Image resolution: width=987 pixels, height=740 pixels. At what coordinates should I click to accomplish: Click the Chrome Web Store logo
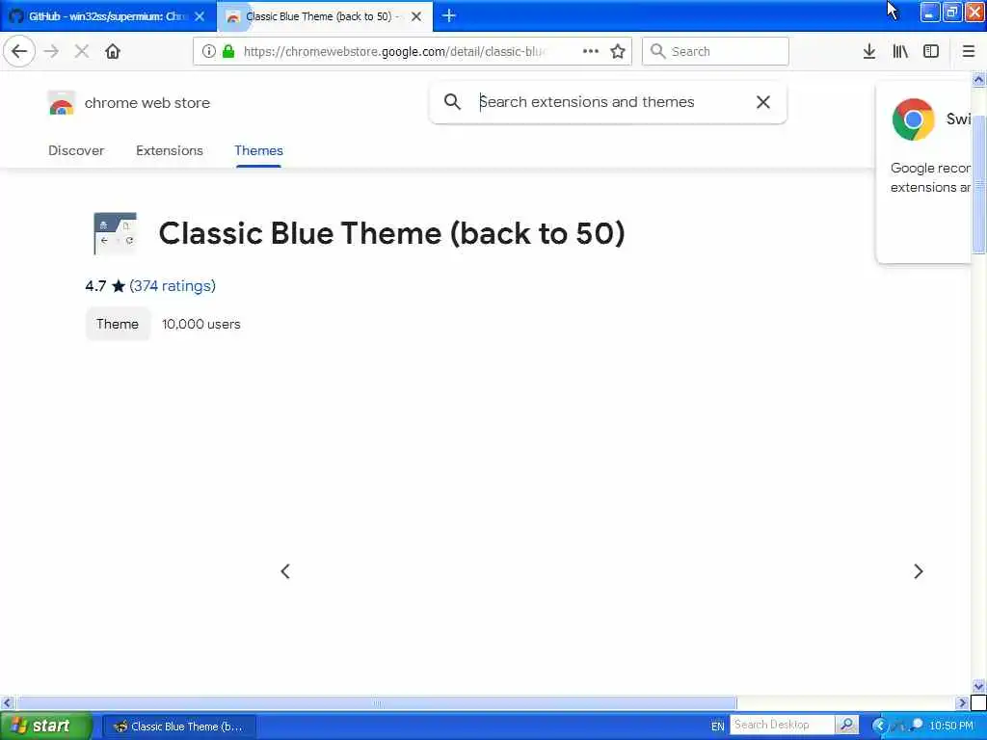click(x=62, y=102)
